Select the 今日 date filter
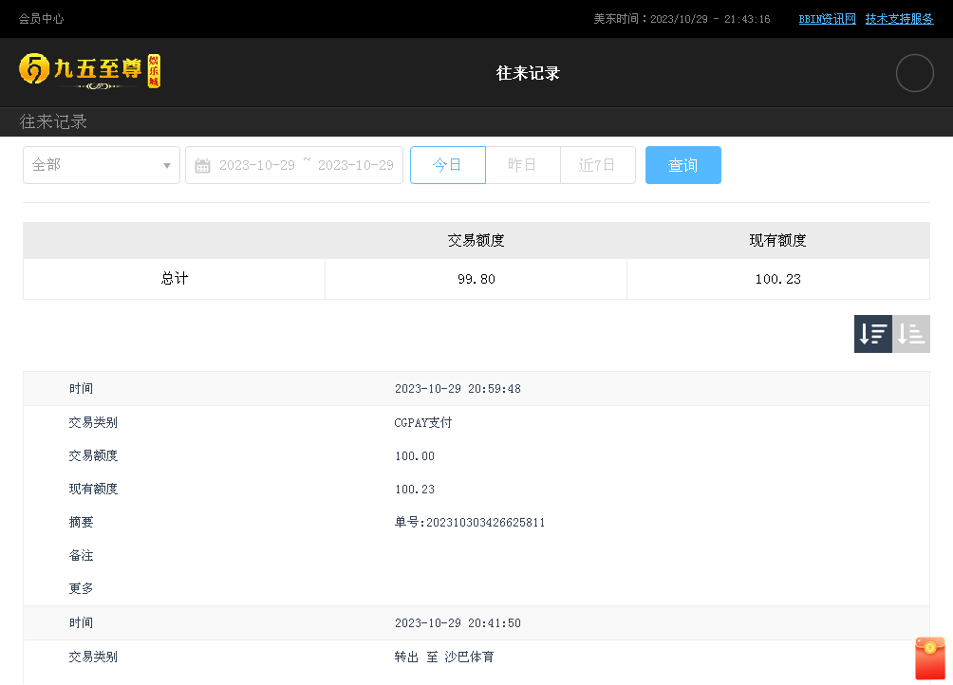 click(447, 165)
